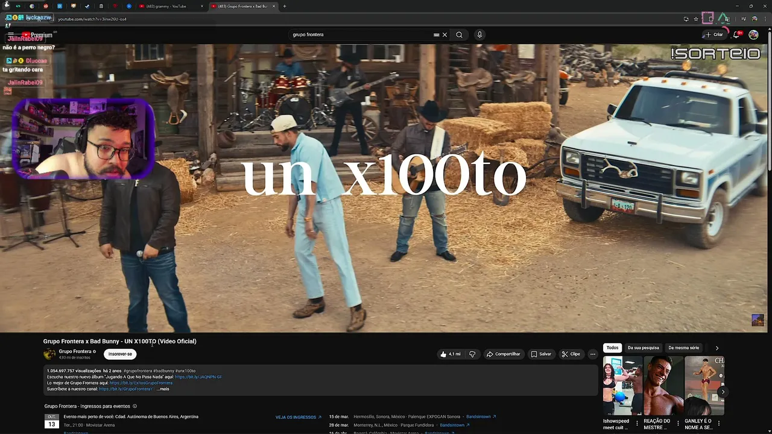
Task: Open the 'GANLEY É O NOME' short thumbnail
Action: coord(703,386)
